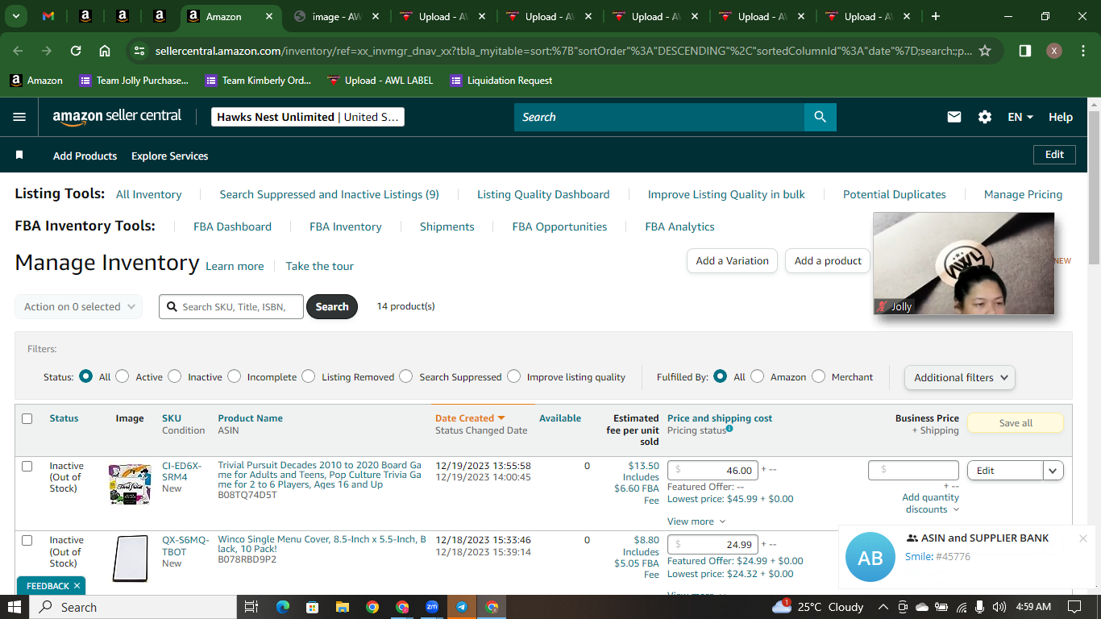Filter Fulfilled By Amazon
This screenshot has width=1101, height=619.
click(757, 376)
